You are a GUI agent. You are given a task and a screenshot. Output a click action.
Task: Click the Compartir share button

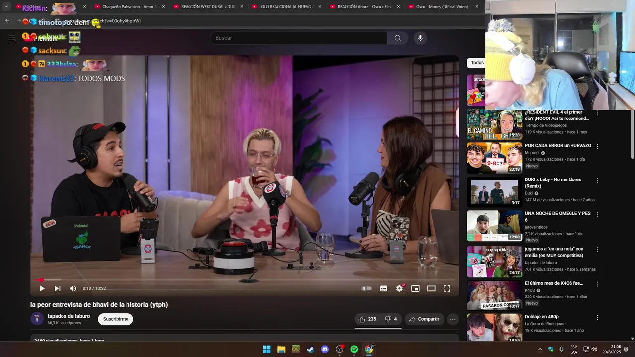[x=424, y=319]
